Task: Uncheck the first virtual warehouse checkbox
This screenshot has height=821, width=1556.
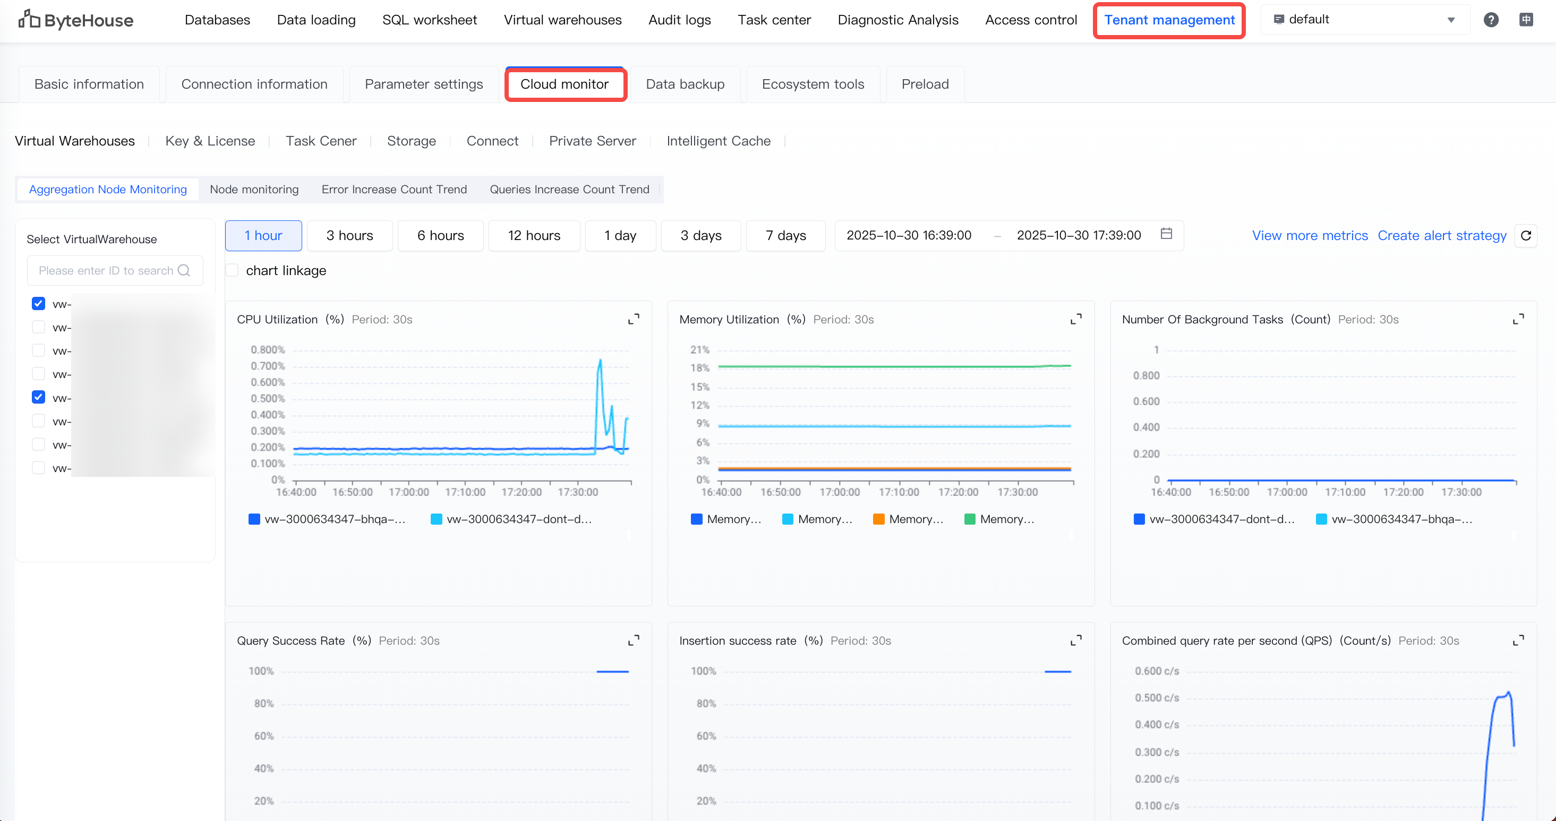Action: [39, 303]
